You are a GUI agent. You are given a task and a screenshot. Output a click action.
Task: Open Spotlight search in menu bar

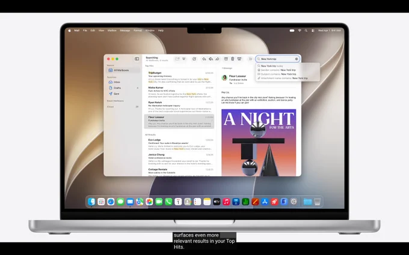pos(306,31)
